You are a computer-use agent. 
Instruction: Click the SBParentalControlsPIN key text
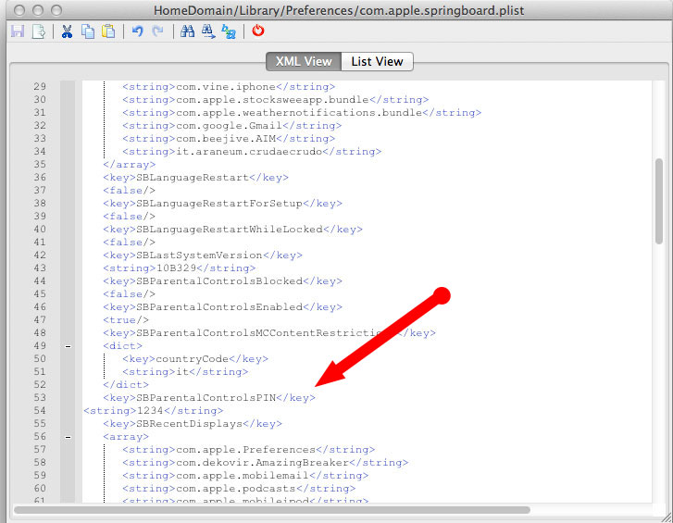pyautogui.click(x=206, y=398)
